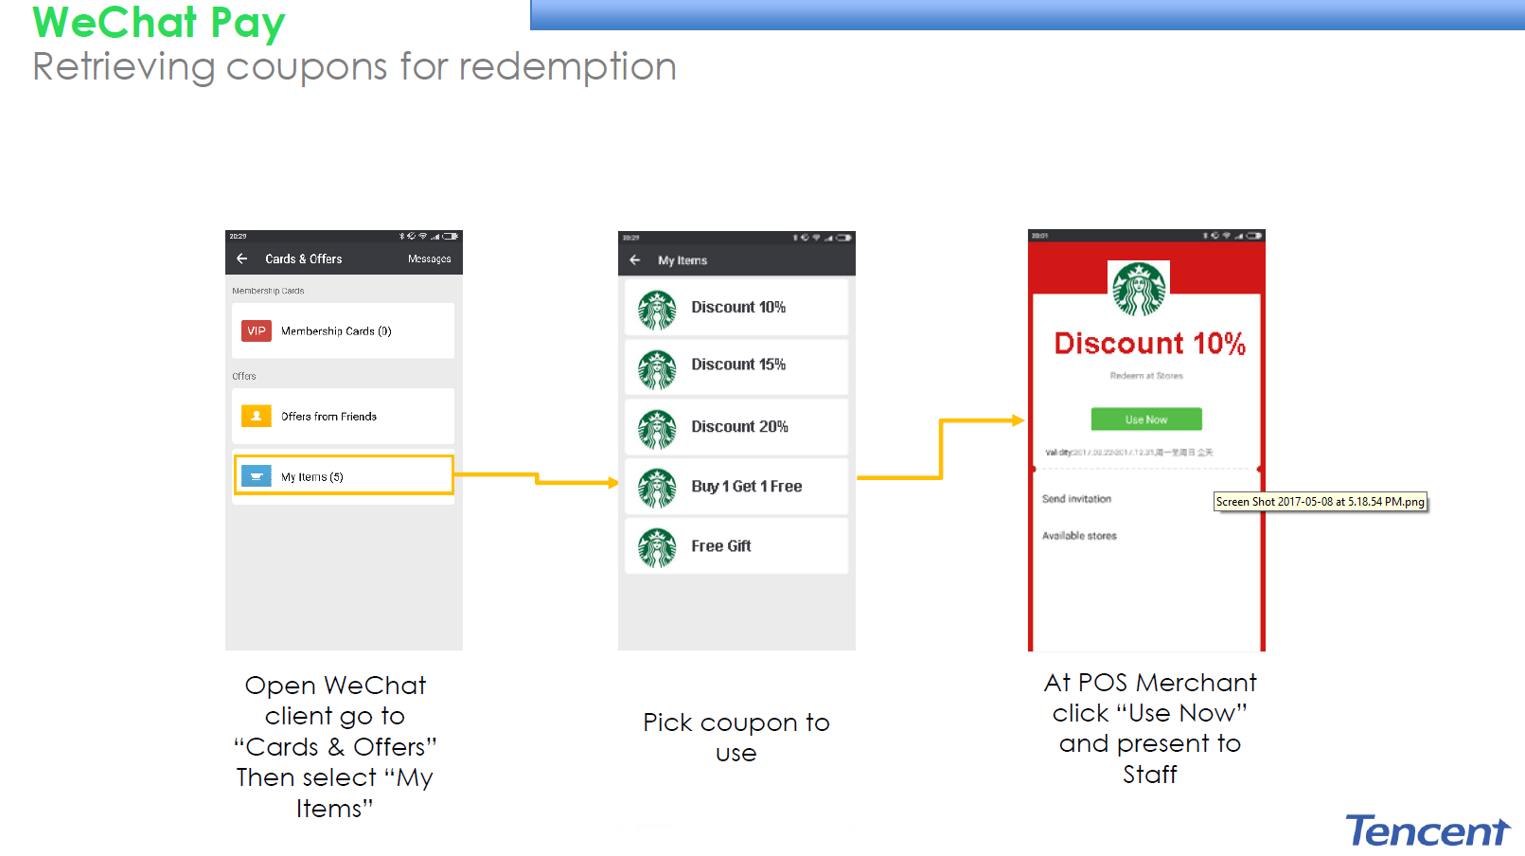Tap Starbucks logo beside Discount 10% coupon
Screen dimensions: 1525x856
click(657, 310)
